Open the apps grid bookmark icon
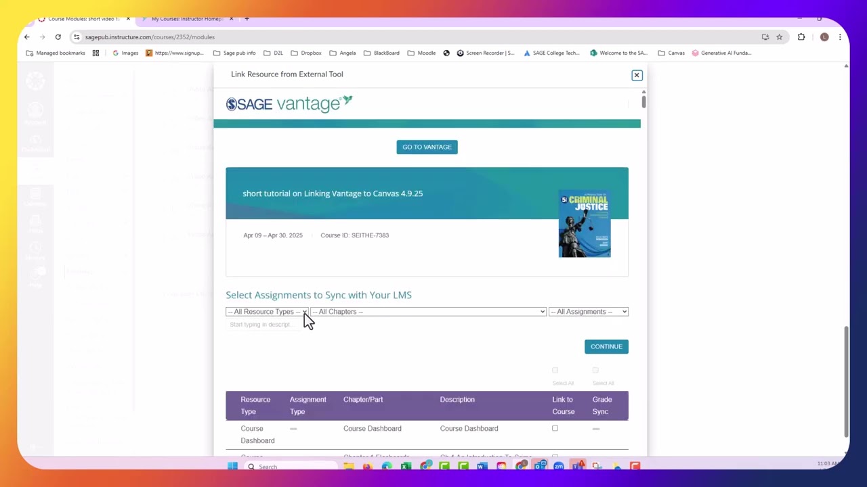This screenshot has width=867, height=487. (96, 53)
